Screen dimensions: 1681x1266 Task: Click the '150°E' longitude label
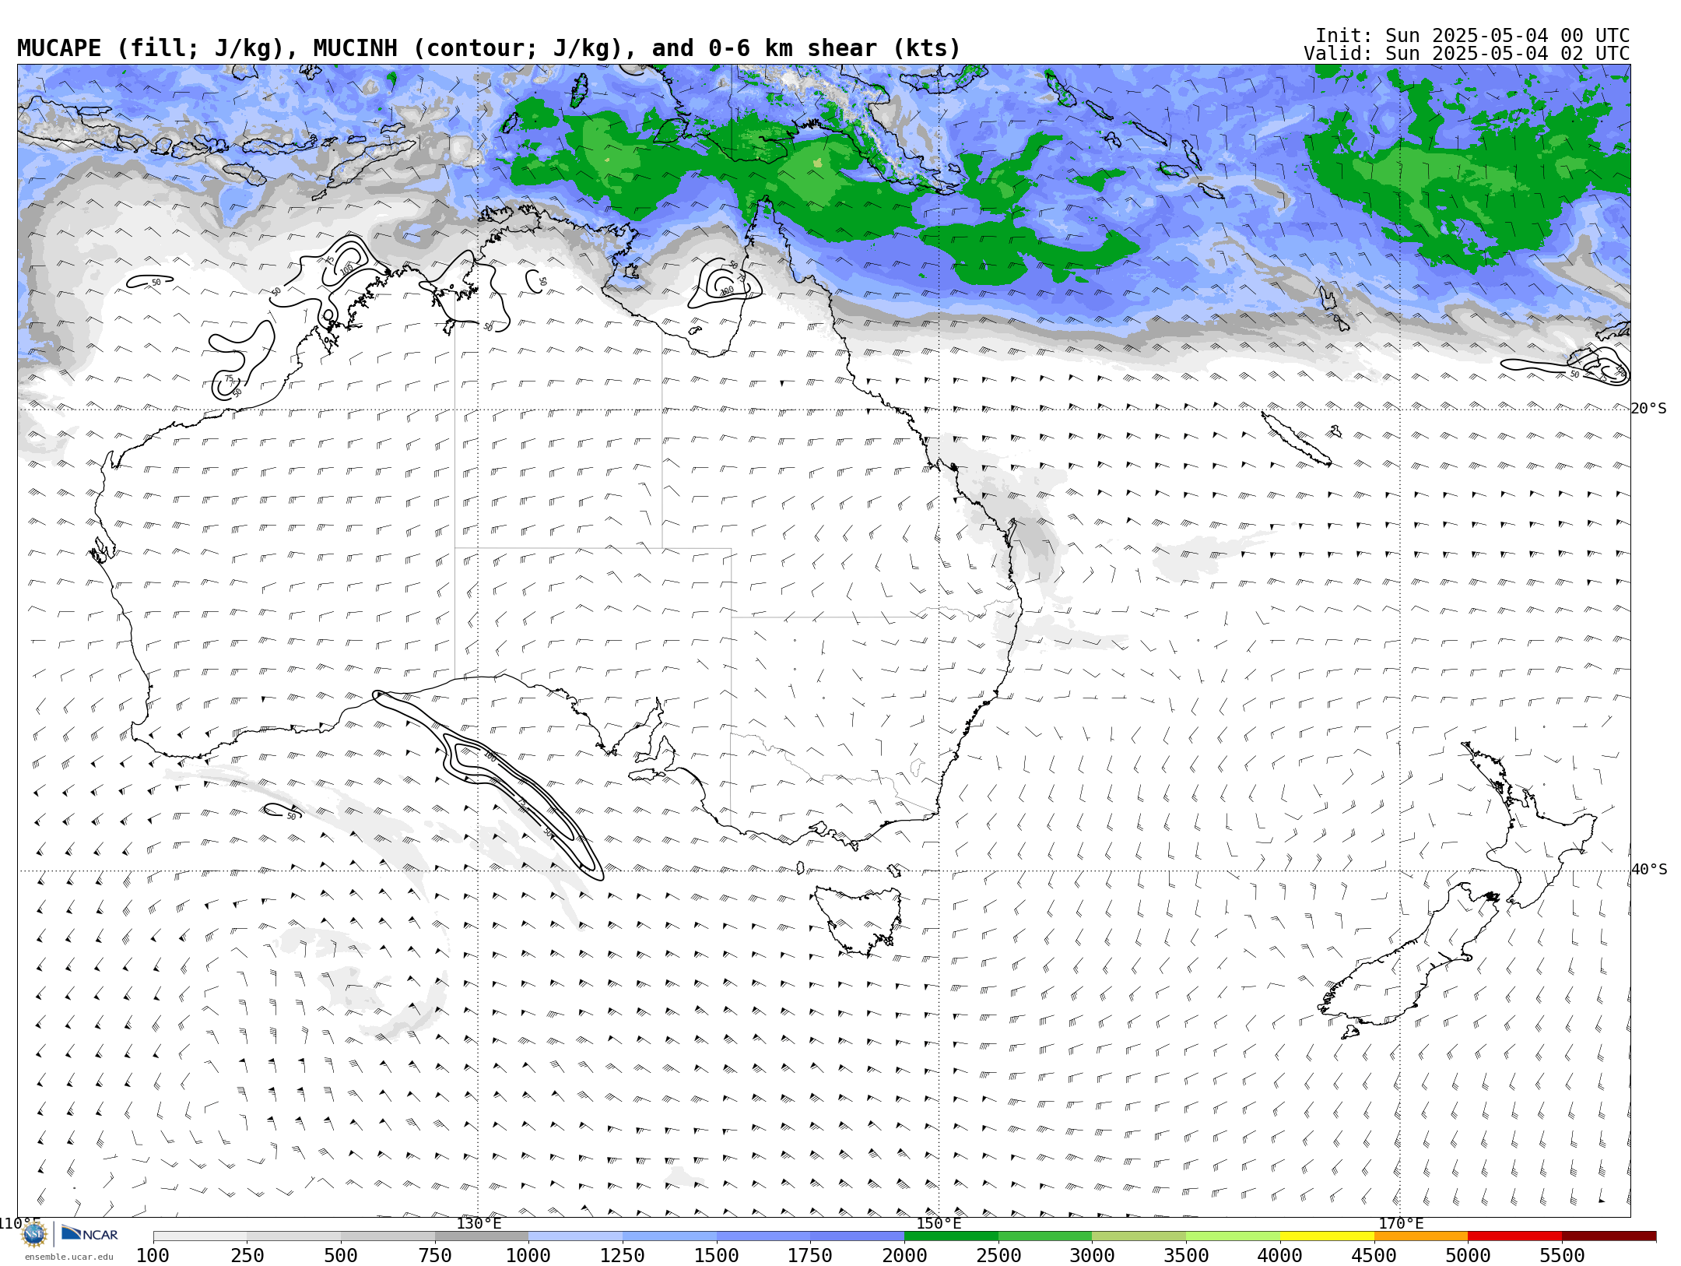coord(939,1223)
